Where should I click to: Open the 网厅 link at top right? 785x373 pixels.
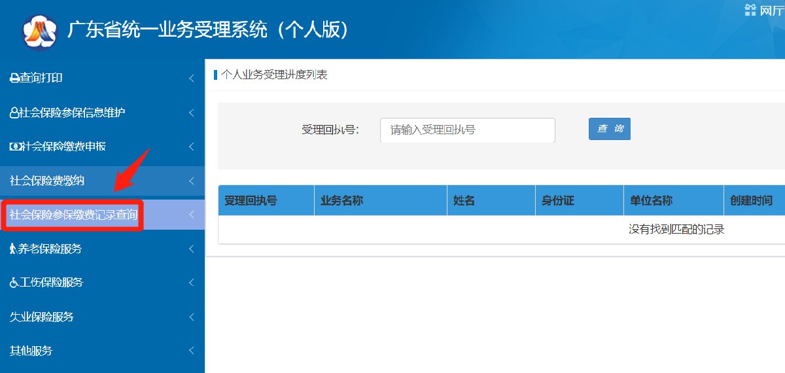[x=772, y=10]
